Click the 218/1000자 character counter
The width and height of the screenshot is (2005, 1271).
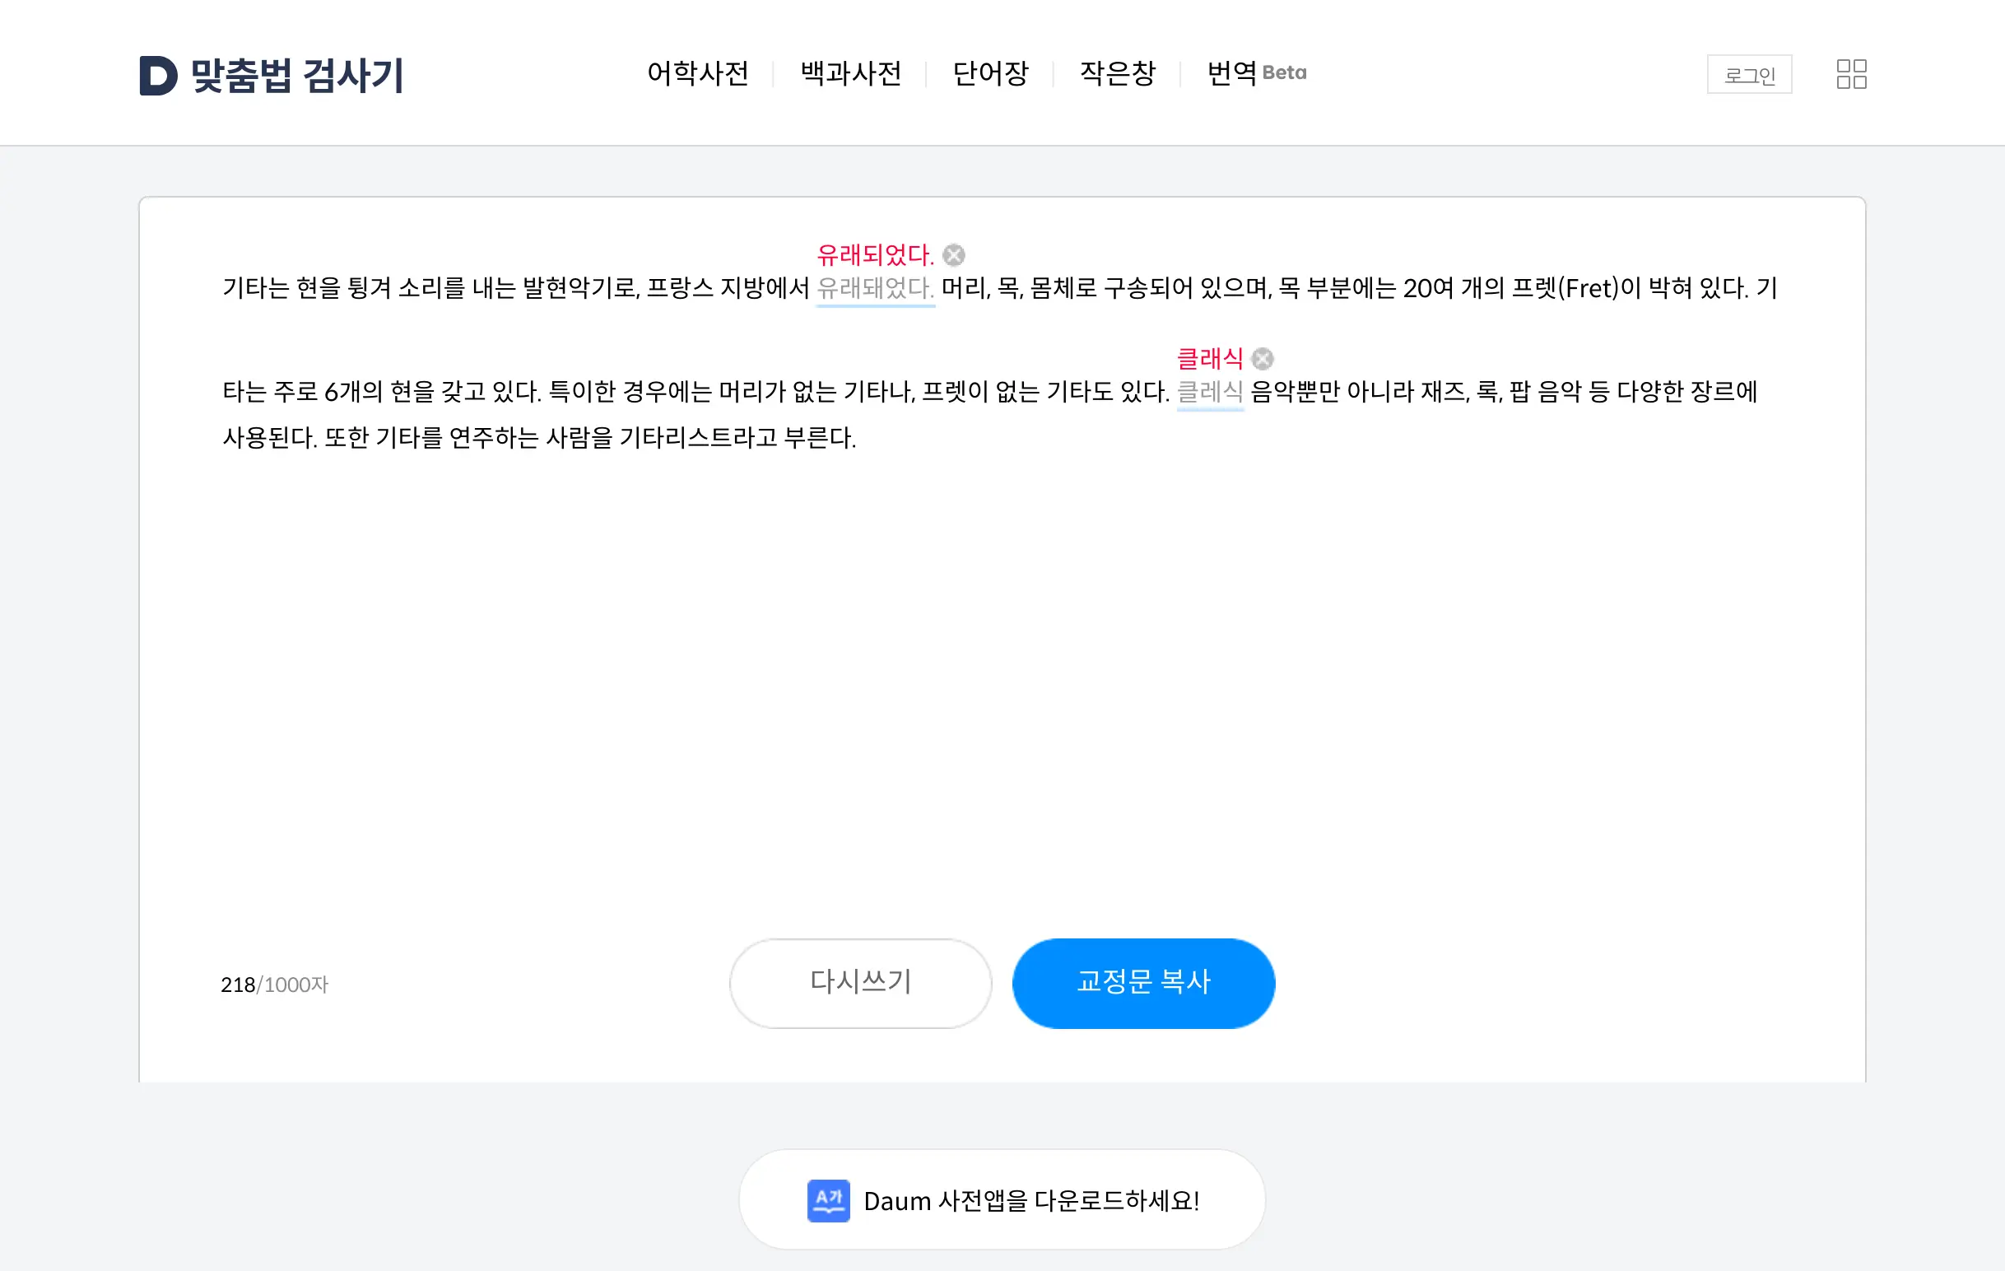[275, 984]
